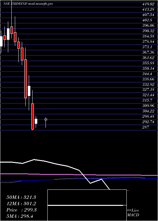Click the 292.74 price axis label
Image resolution: width=158 pixels, height=221 pixels.
click(148, 122)
